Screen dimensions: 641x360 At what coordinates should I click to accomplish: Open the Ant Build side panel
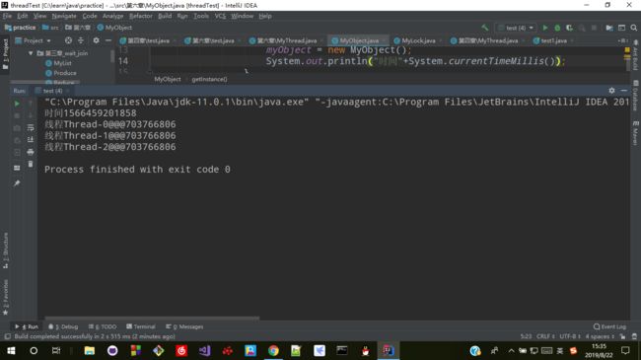pyautogui.click(x=636, y=55)
